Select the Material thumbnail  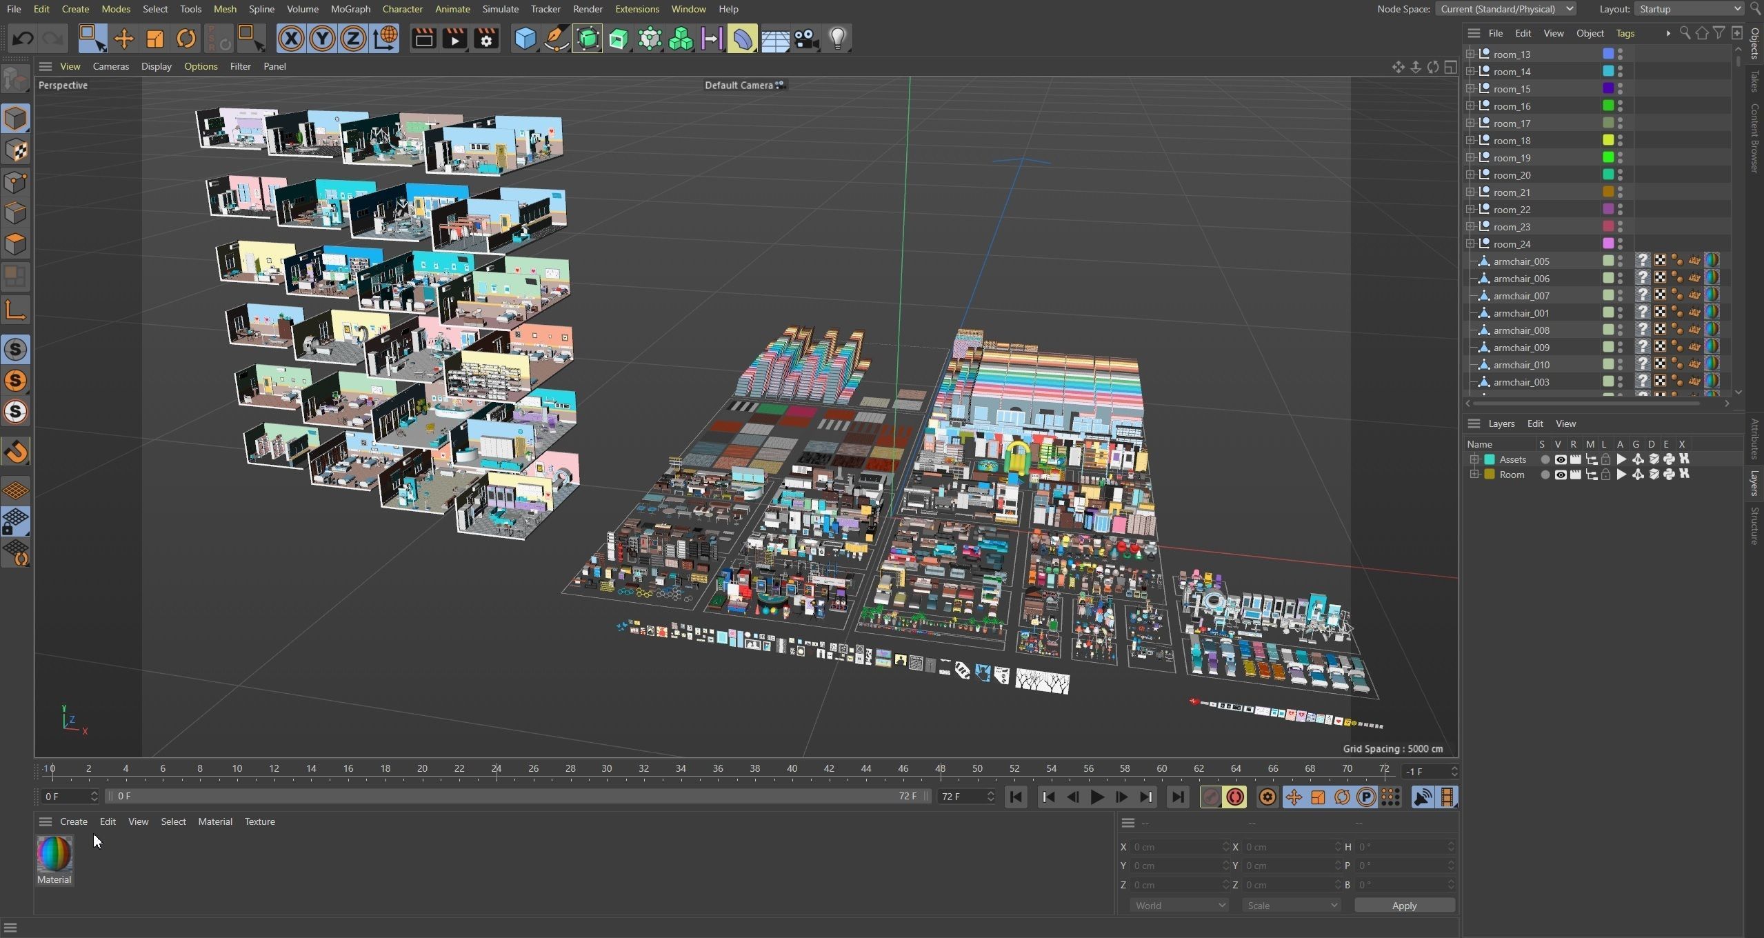pos(54,854)
